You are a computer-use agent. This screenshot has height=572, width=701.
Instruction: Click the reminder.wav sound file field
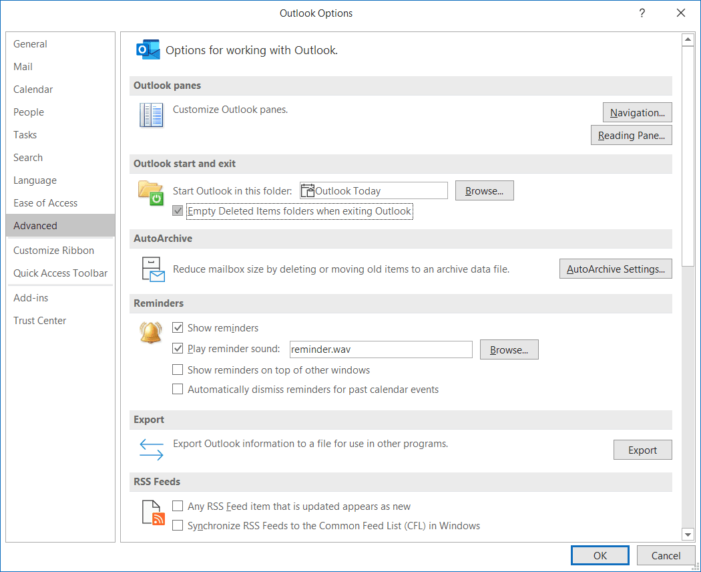pos(381,349)
